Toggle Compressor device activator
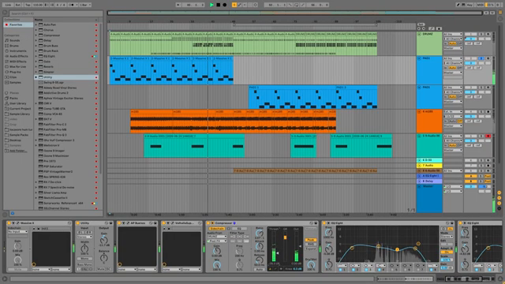The width and height of the screenshot is (505, 284). [208, 222]
